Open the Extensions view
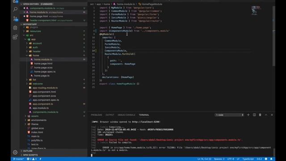Screen dimensions: 286x161 15,37
